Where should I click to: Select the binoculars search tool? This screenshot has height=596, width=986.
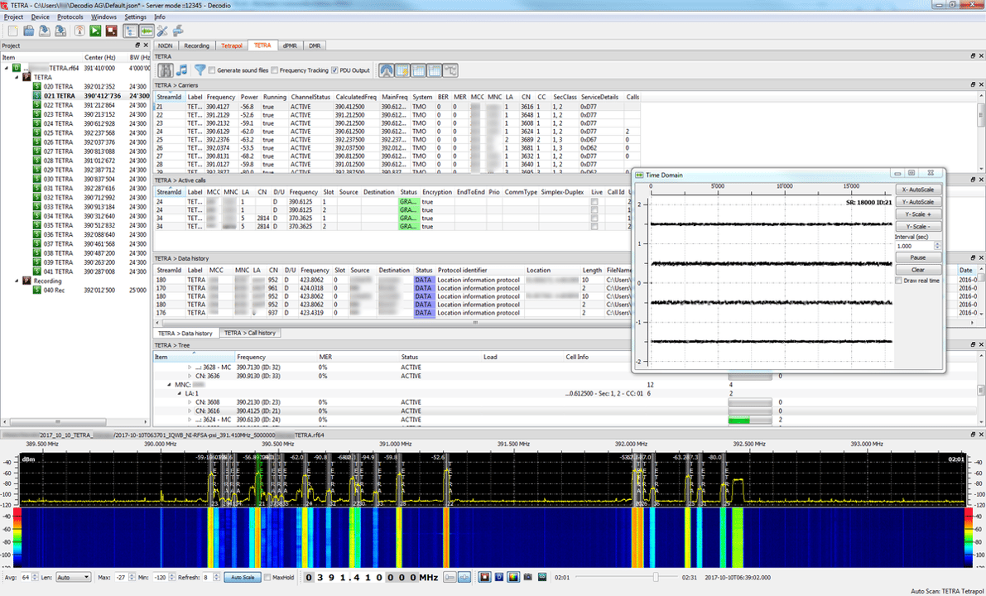166,70
